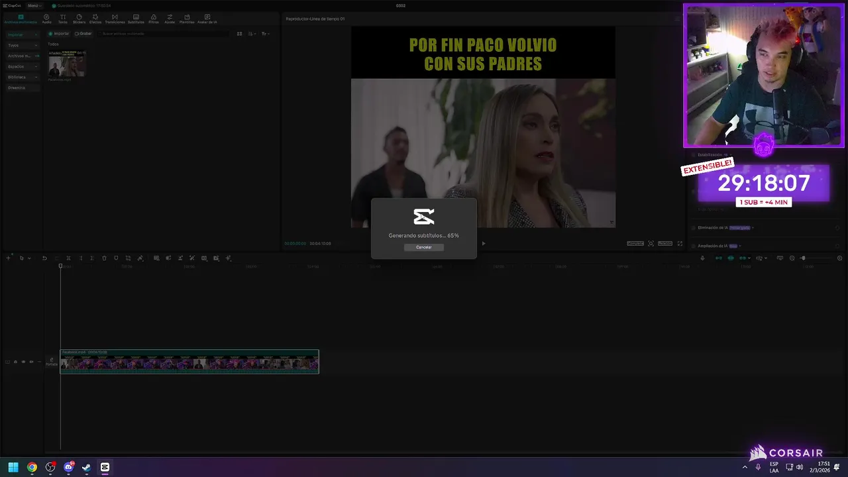Open the Transiciones tab
This screenshot has height=477, width=848.
tap(115, 19)
